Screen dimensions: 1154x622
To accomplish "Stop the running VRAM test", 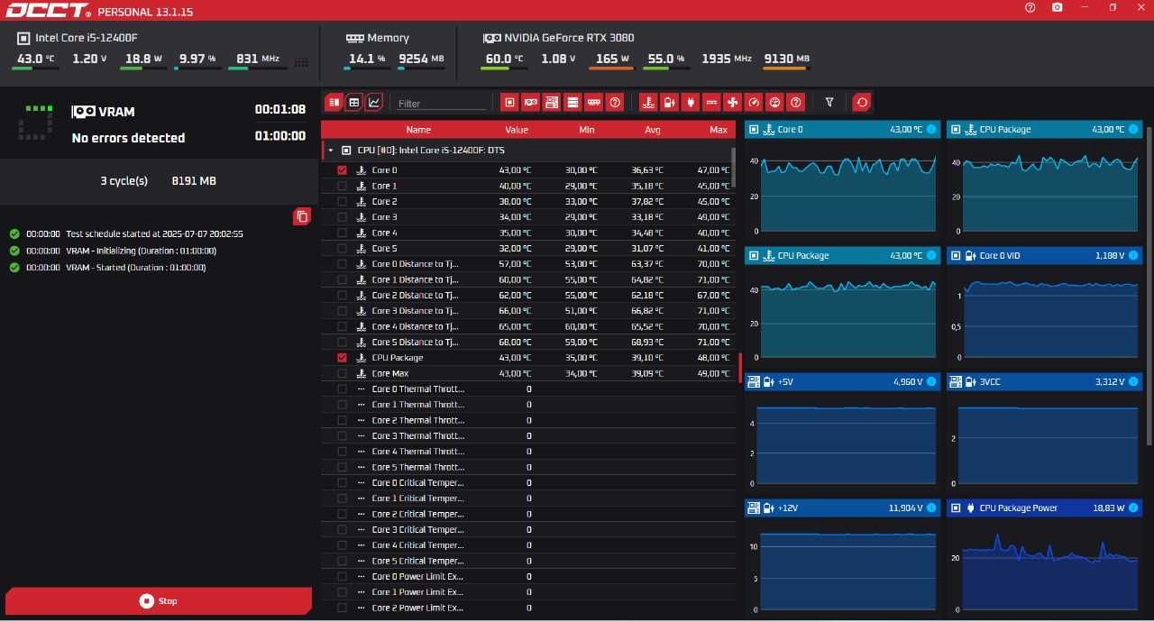I will tap(159, 600).
